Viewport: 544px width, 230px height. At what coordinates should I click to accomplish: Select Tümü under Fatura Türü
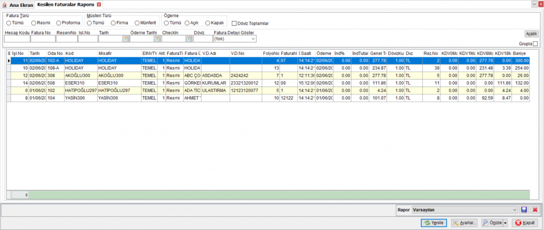9,23
